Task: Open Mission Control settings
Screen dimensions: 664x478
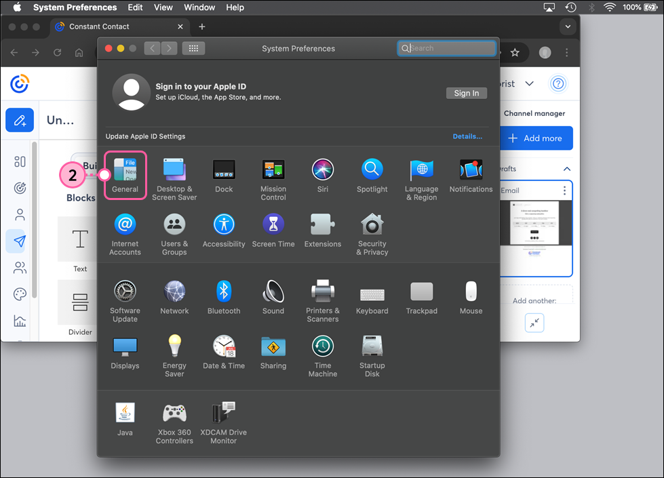Action: (x=273, y=170)
